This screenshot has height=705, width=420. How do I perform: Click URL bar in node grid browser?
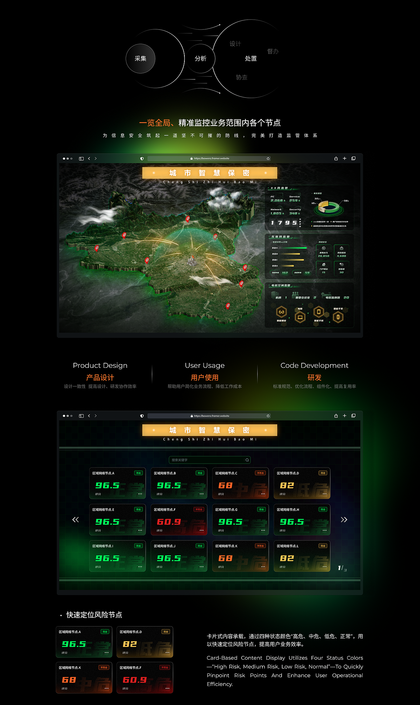(x=209, y=416)
